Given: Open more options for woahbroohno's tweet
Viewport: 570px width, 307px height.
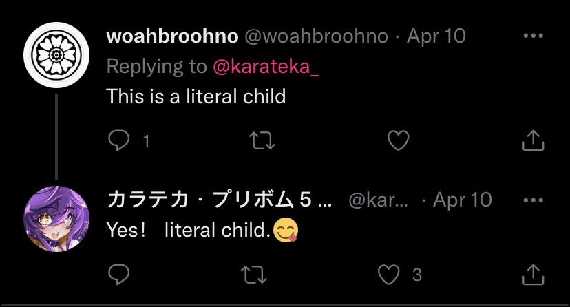Looking at the screenshot, I should (x=534, y=36).
